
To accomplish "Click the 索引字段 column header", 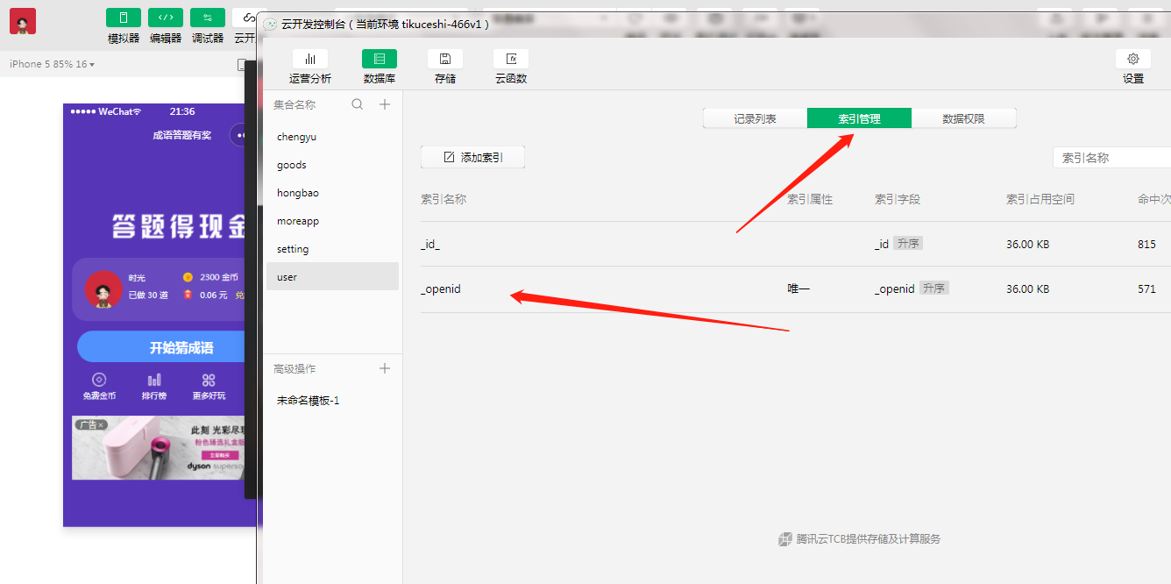I will (898, 199).
